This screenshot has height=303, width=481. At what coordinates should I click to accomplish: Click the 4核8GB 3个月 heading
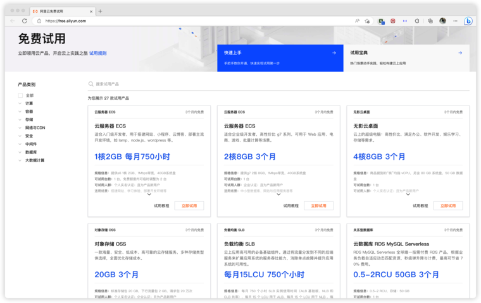[379, 157]
